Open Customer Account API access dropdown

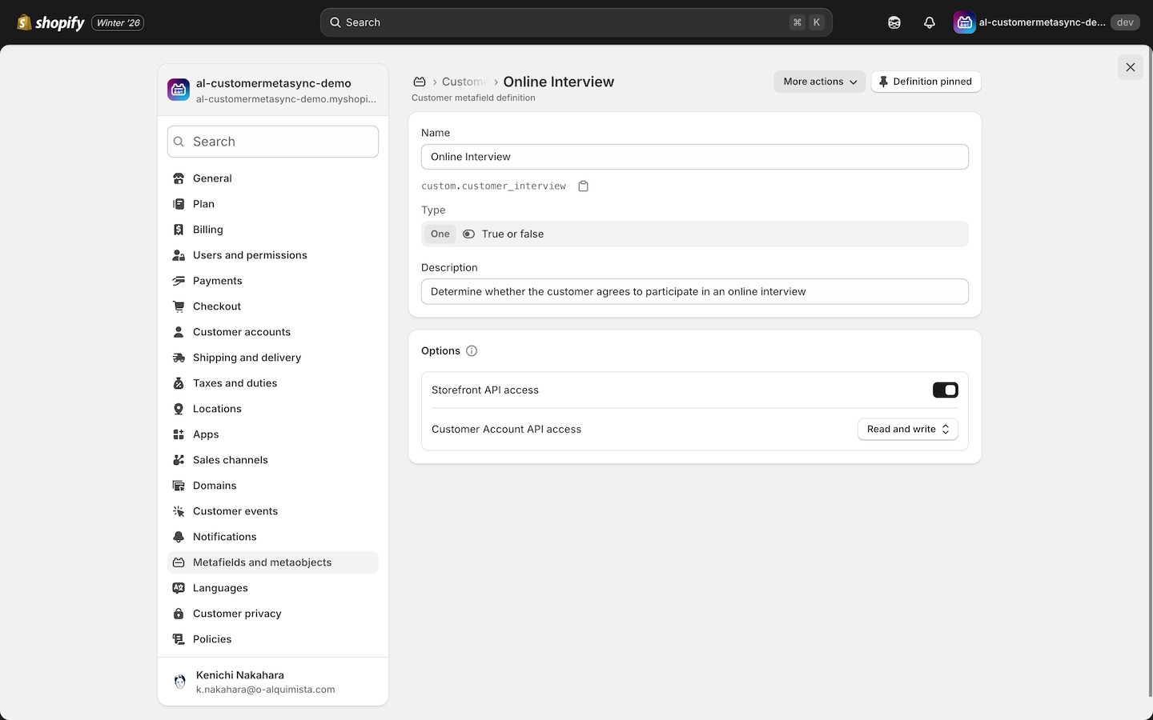pyautogui.click(x=907, y=430)
